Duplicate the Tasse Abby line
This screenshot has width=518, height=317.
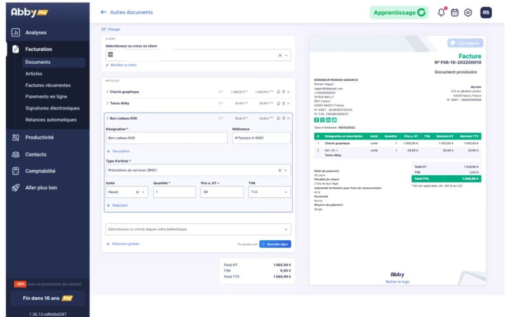point(279,103)
